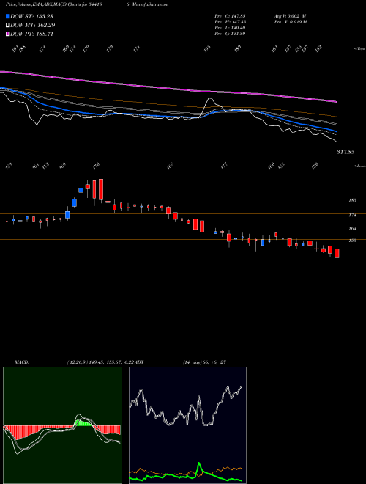This screenshot has height=484, width=366.
Task: Click the MACD (12,26,9) values text
Action: (100, 362)
